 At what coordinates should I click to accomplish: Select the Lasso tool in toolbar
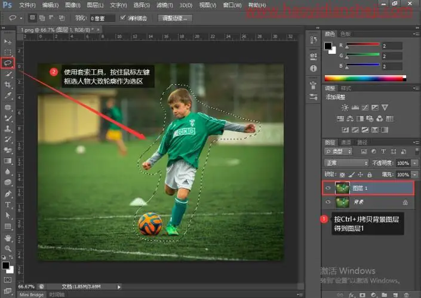8,63
